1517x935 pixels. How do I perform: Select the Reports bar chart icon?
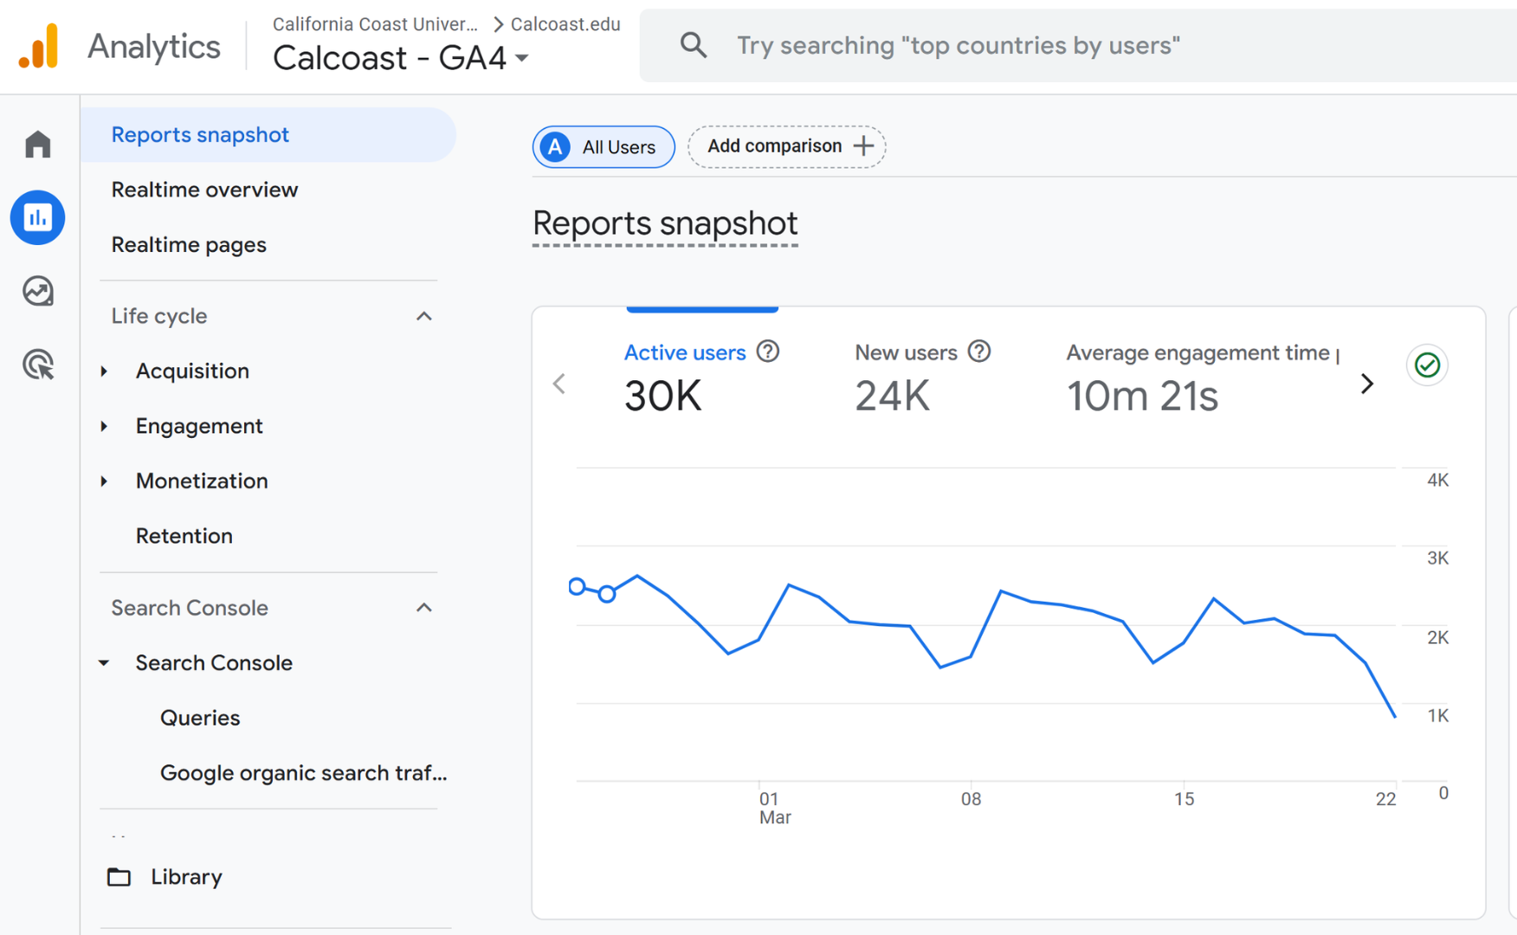38,217
